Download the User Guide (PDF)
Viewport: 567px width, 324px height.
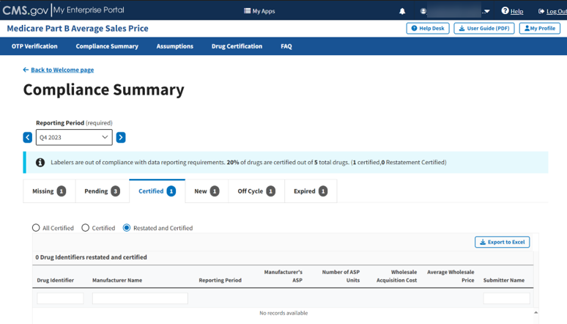pyautogui.click(x=484, y=29)
